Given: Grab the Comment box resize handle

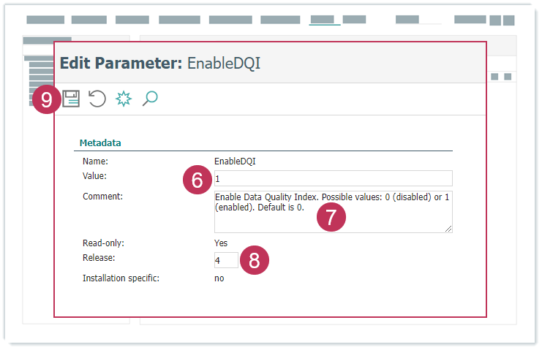Looking at the screenshot, I should (448, 229).
